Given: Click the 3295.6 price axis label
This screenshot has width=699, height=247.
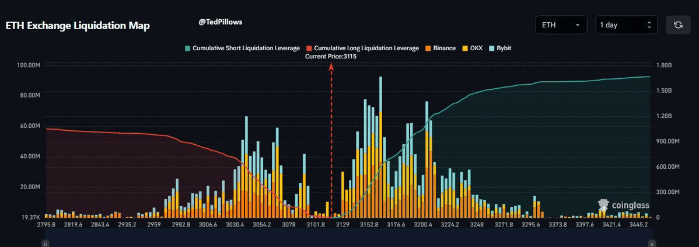Looking at the screenshot, I should [531, 224].
